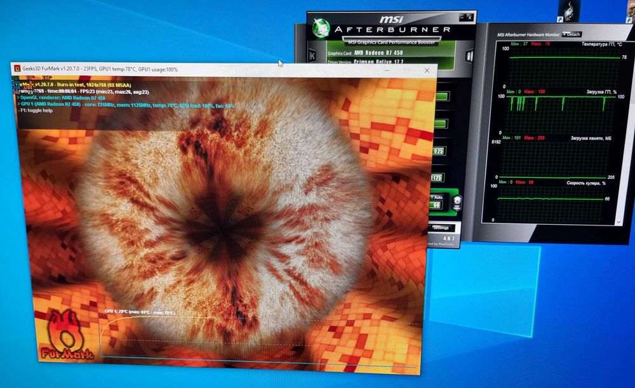Open the info 'i' button in Afterburner
This screenshot has height=388, width=635.
[x=469, y=55]
